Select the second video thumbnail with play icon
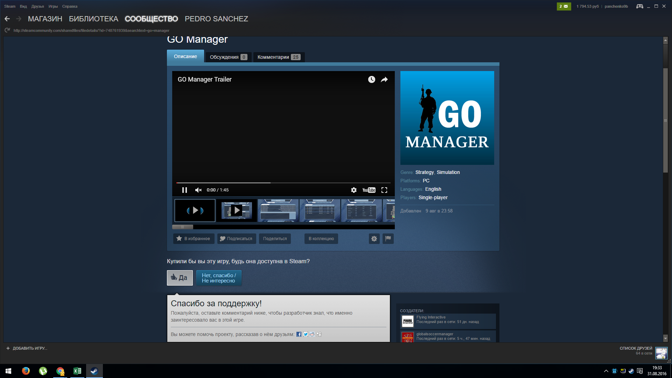Screen dimensions: 672x378 237,210
